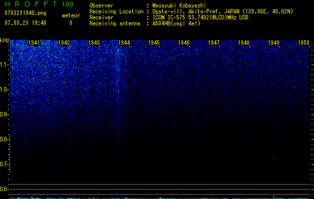This screenshot has height=199, width=314.
Task: Click the kHz axis unit label
Action: 4,40
